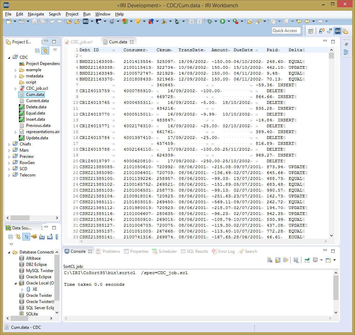Expand the Chiefs project

(x=9, y=144)
